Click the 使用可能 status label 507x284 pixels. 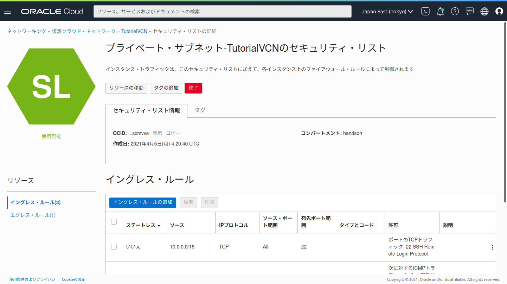(x=51, y=136)
